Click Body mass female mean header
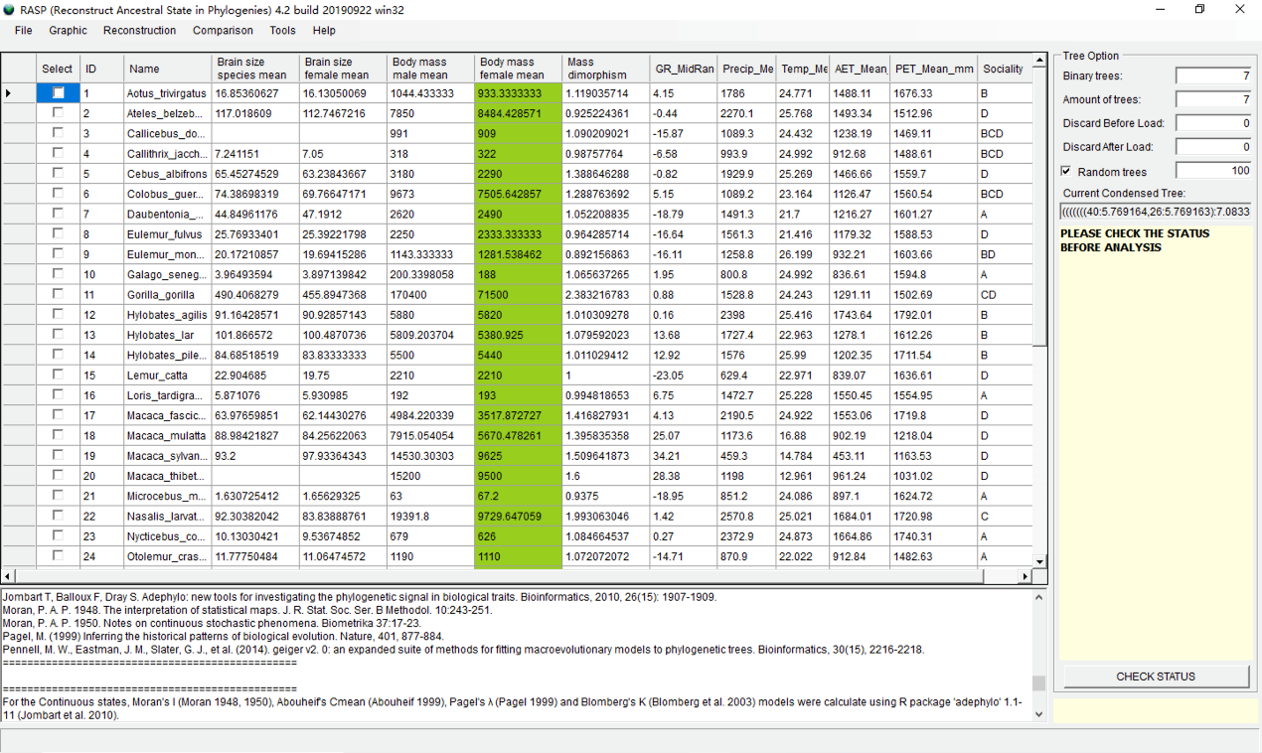1262x753 pixels. (x=518, y=69)
